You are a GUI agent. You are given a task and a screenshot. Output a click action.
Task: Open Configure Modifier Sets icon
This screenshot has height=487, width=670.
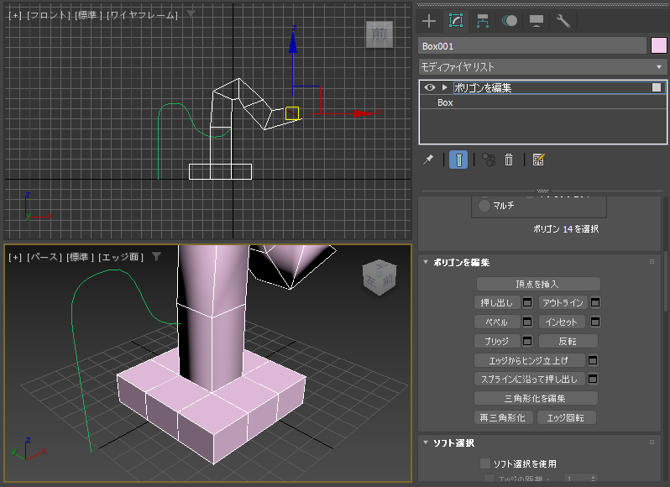(538, 160)
